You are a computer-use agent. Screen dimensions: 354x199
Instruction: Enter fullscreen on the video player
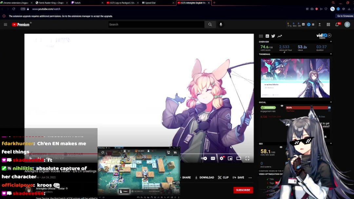click(x=247, y=158)
